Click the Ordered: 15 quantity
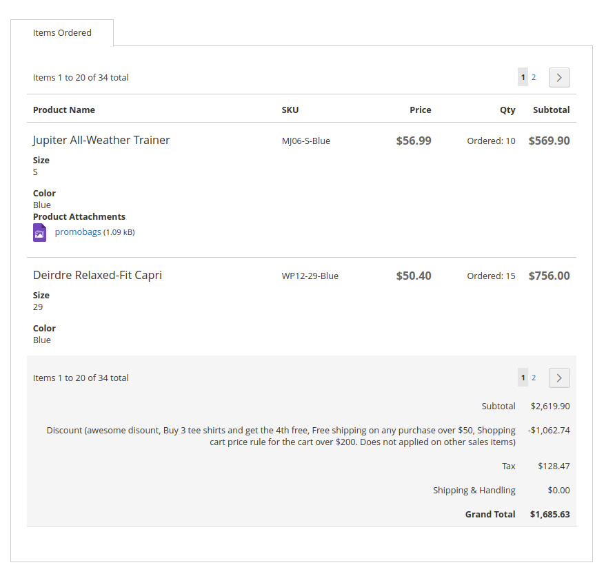The width and height of the screenshot is (615, 576). 491,276
